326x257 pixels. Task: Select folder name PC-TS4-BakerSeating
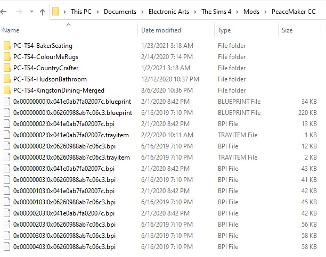[x=43, y=46]
